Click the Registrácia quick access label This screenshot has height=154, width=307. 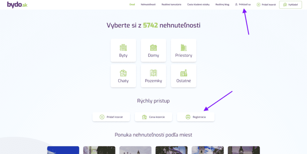coord(199,117)
